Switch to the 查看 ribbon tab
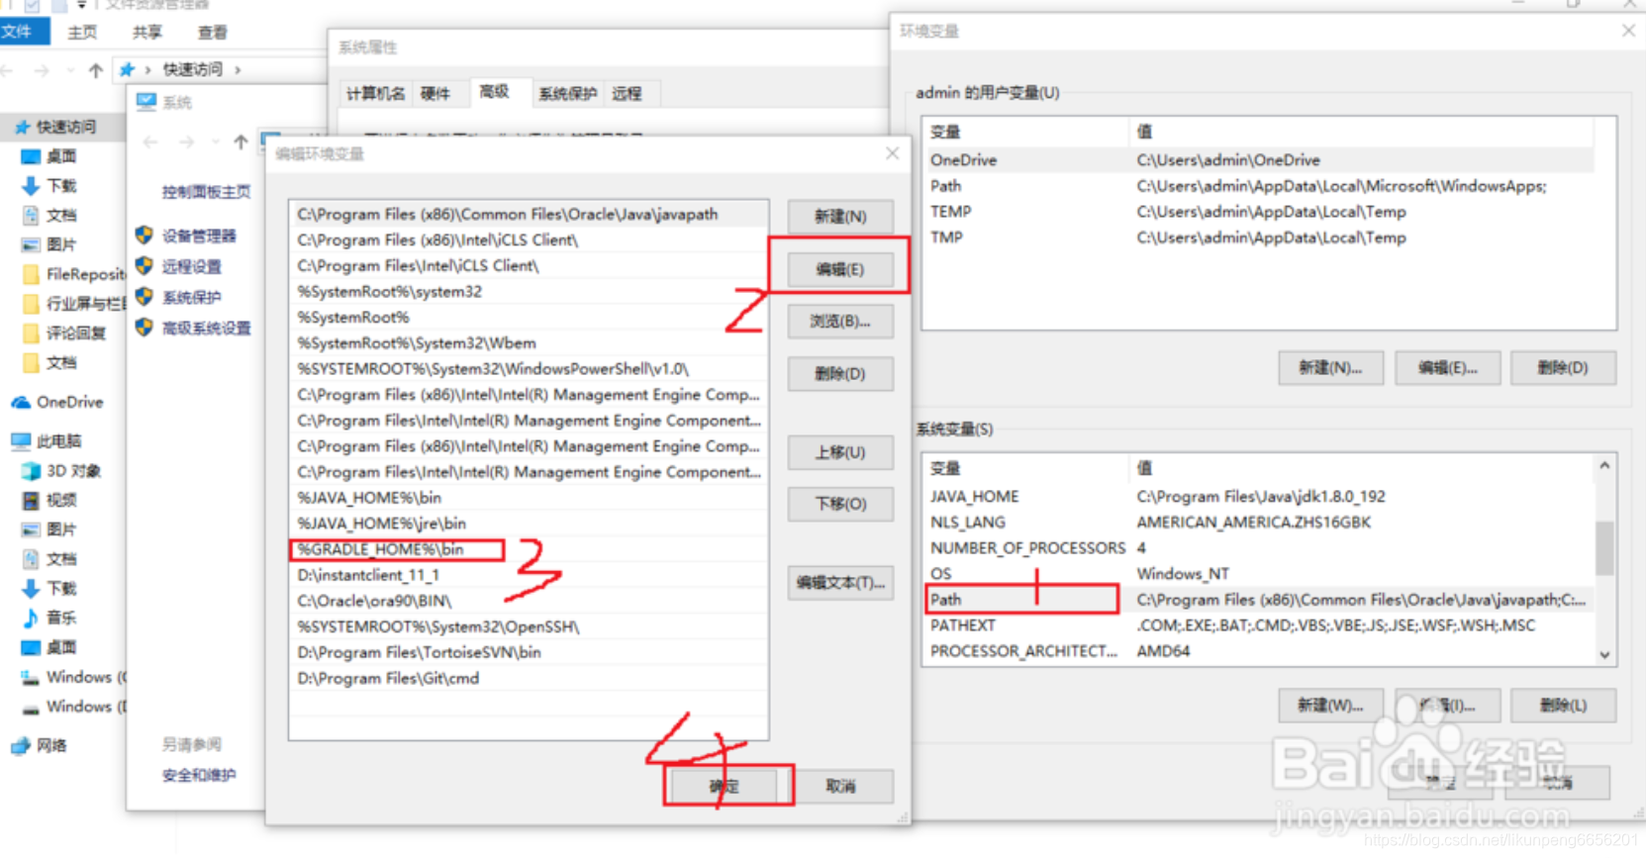 [x=213, y=33]
